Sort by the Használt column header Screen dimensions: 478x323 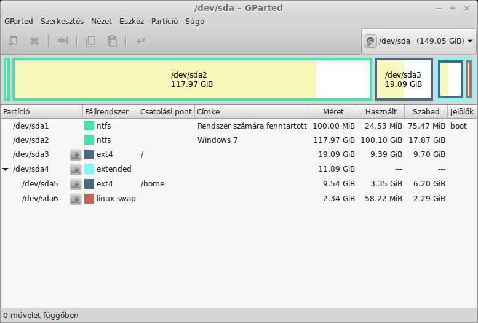pyautogui.click(x=381, y=111)
